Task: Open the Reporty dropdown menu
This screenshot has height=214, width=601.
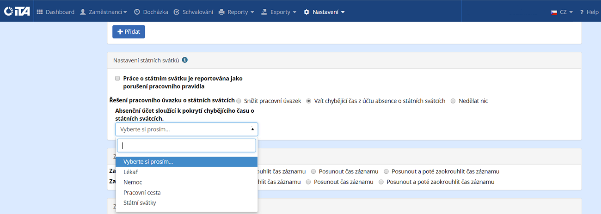Action: point(236,12)
